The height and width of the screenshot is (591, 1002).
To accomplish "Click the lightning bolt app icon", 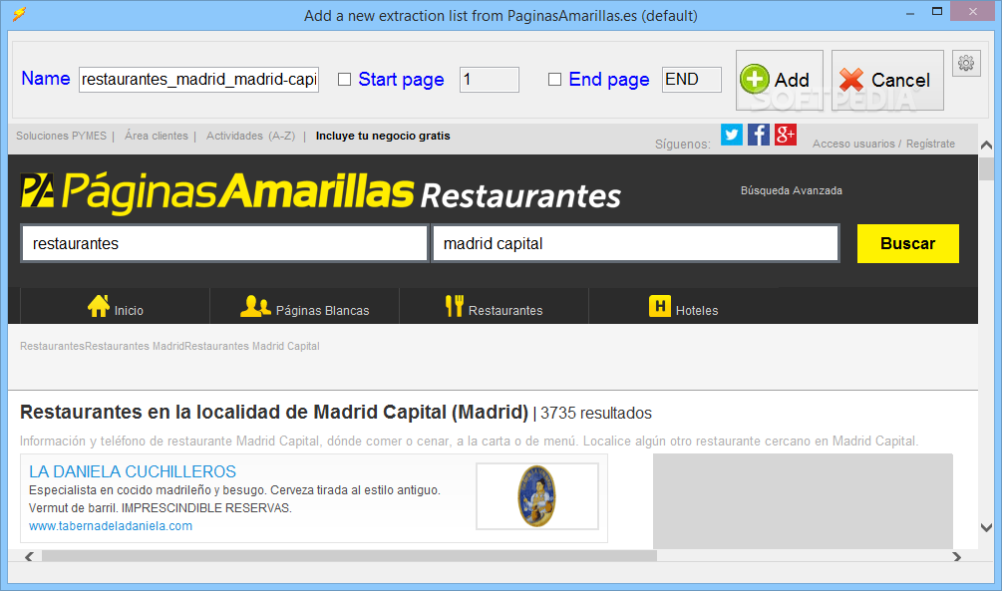I will pyautogui.click(x=19, y=14).
